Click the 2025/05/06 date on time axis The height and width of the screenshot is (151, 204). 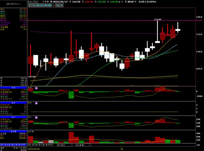pos(34,149)
